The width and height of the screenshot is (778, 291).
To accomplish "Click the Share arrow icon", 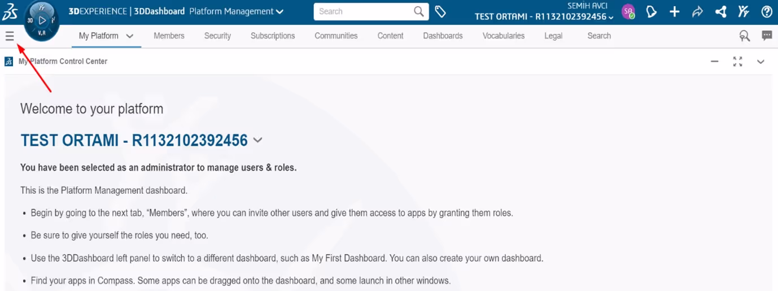I will coord(697,11).
